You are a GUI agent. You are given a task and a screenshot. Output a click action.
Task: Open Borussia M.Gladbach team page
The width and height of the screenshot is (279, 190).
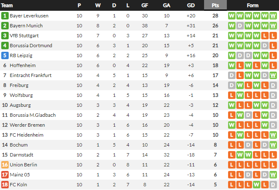tap(33, 115)
